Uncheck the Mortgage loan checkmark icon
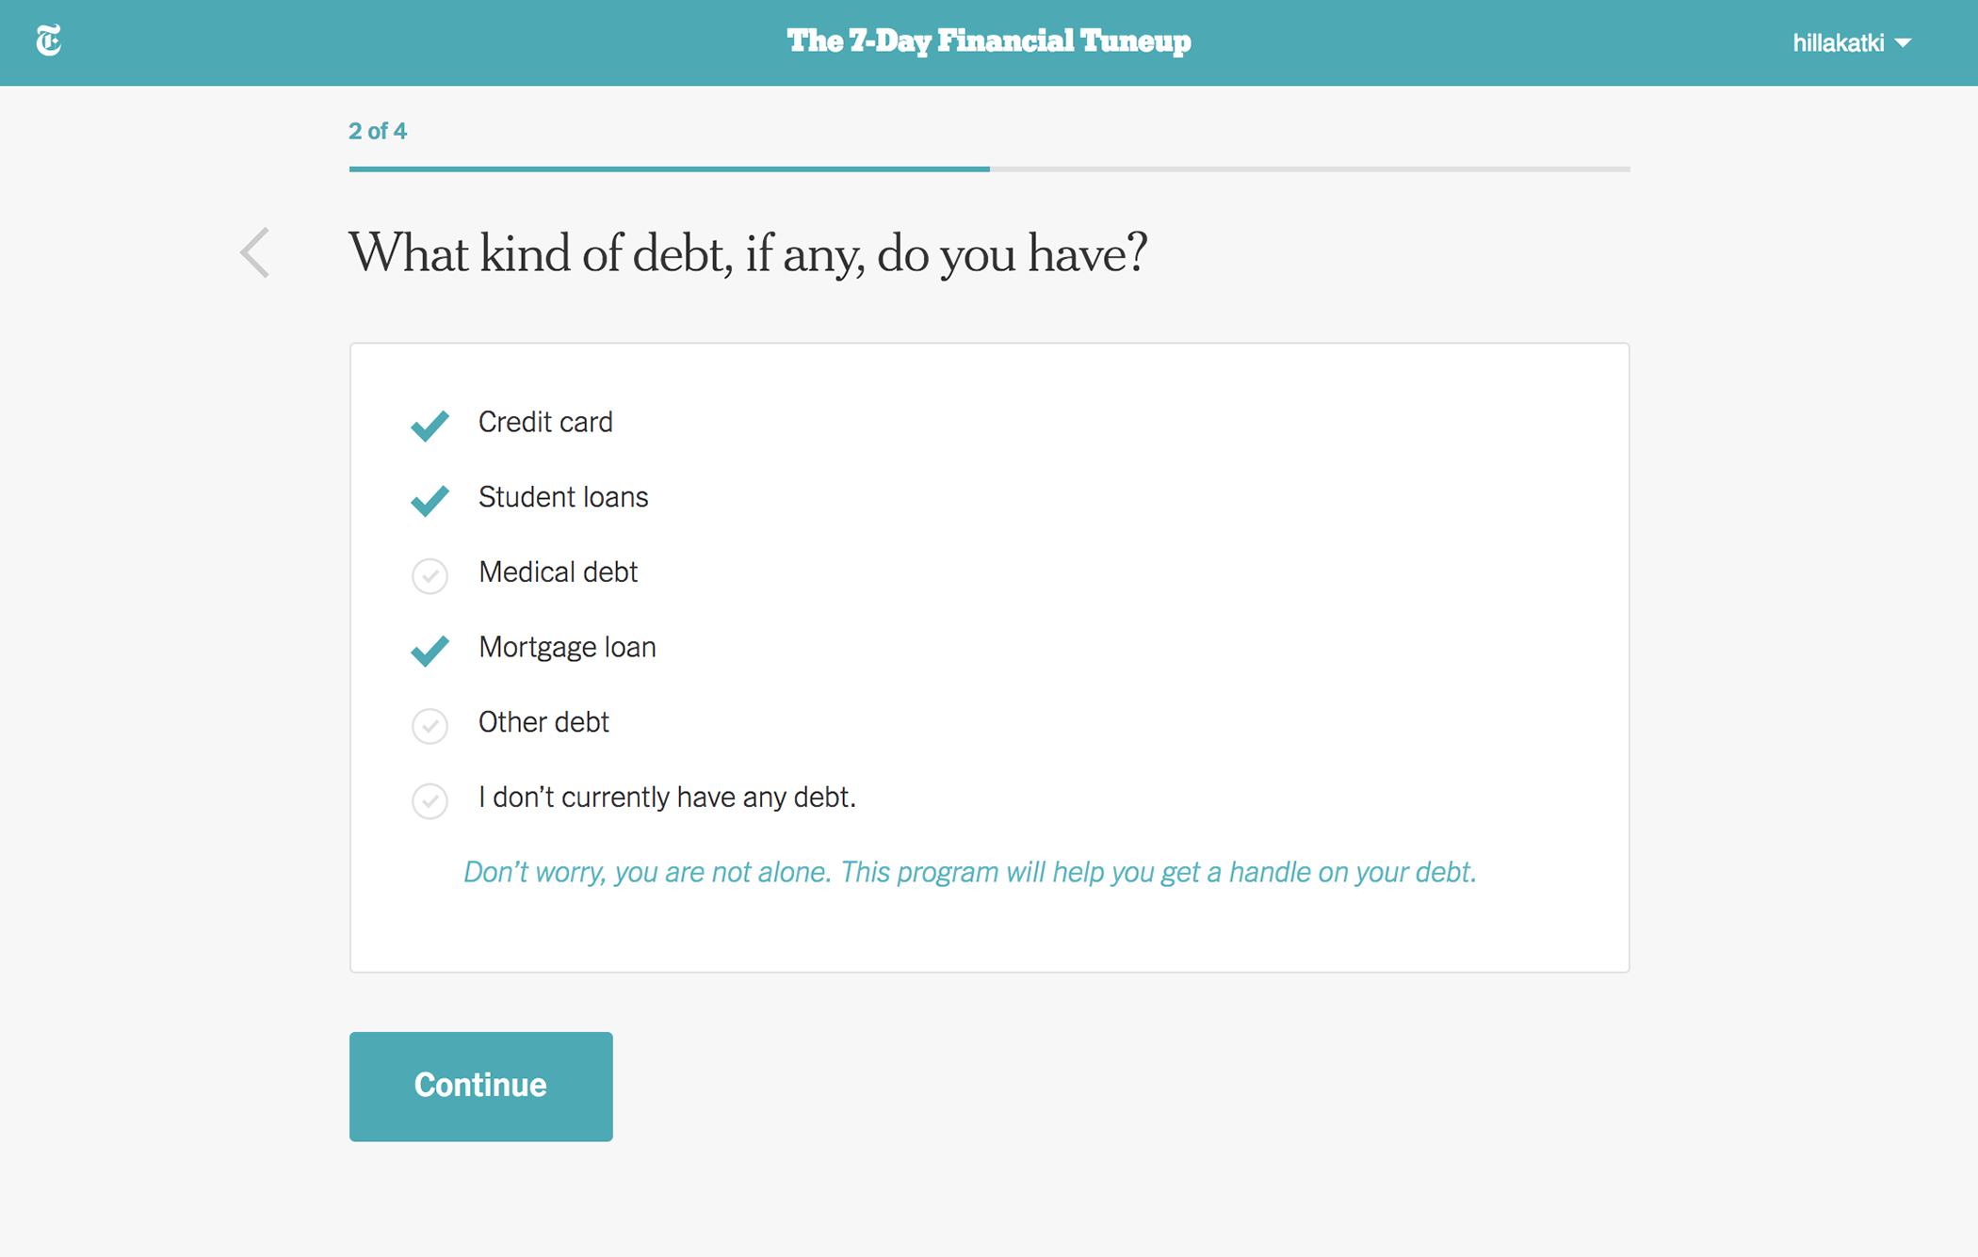 point(430,650)
